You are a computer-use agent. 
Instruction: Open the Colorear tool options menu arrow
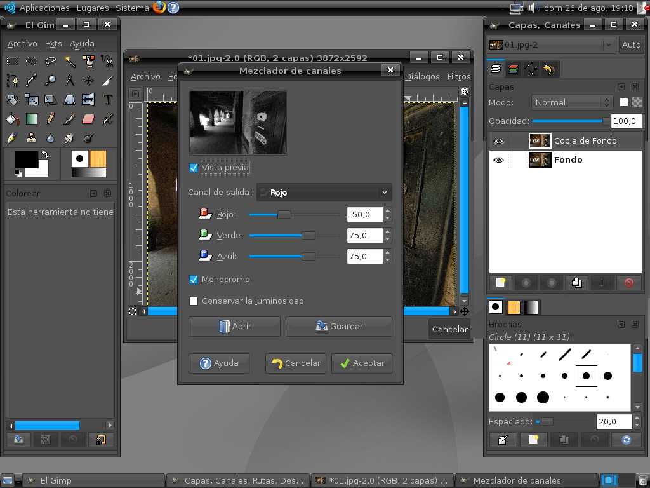coord(94,193)
